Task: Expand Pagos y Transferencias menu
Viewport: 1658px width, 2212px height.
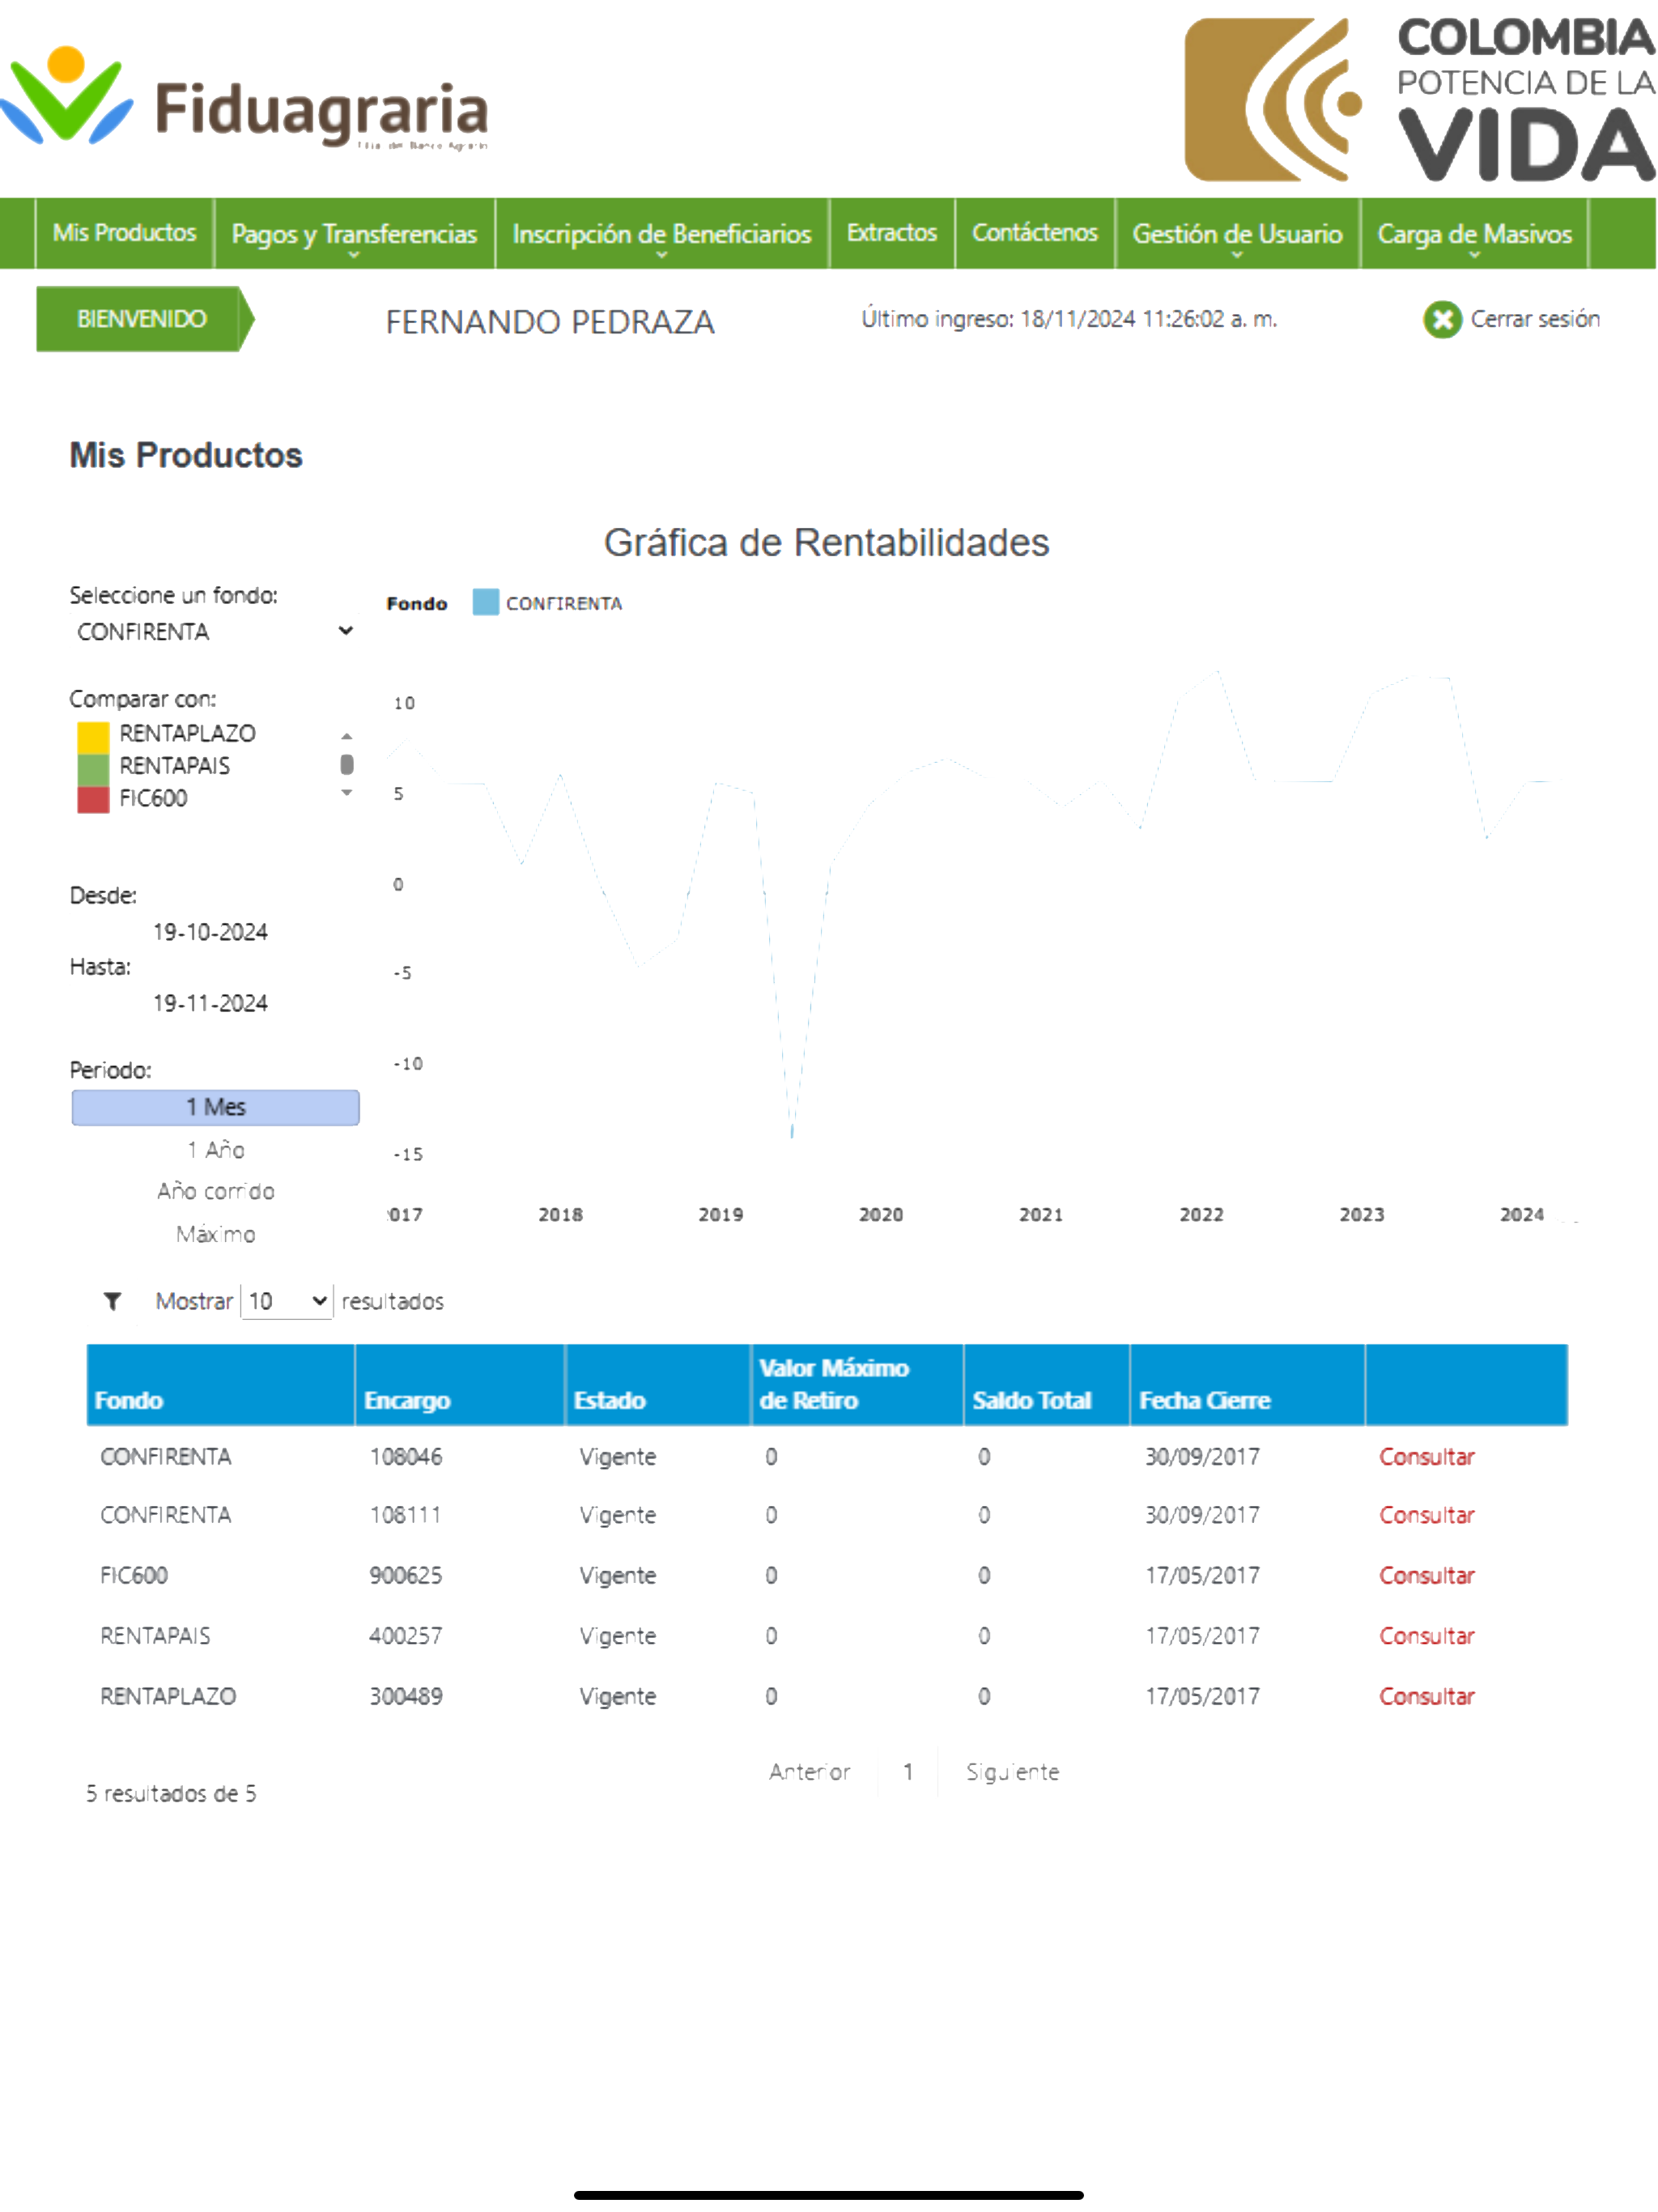Action: 354,234
